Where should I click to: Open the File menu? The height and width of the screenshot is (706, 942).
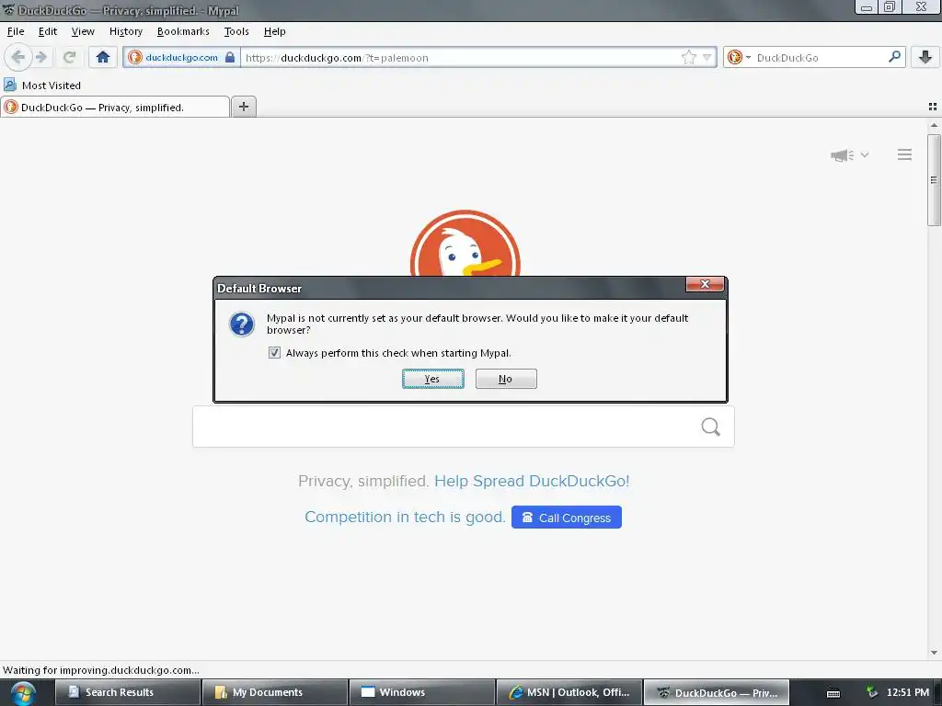click(x=16, y=31)
